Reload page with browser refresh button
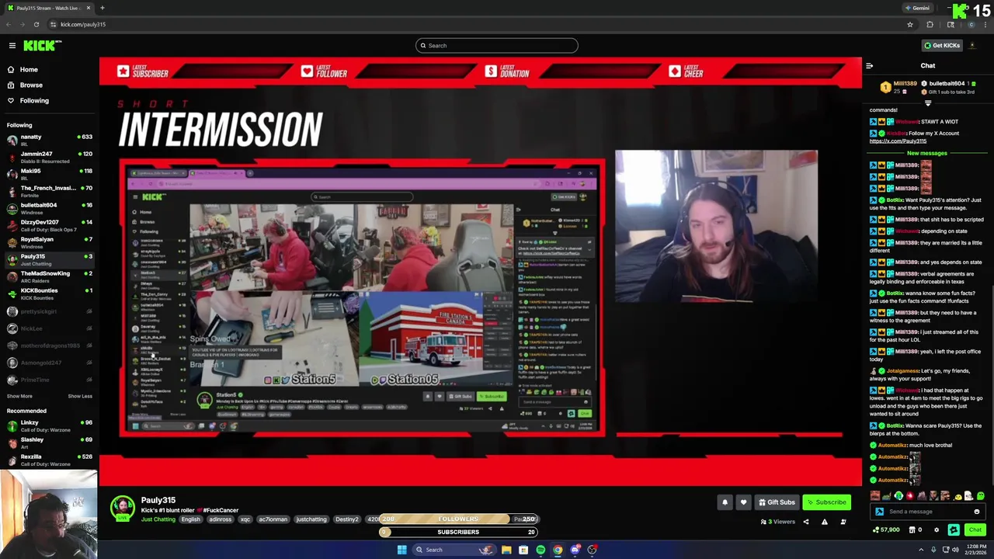The width and height of the screenshot is (994, 559). (x=36, y=24)
